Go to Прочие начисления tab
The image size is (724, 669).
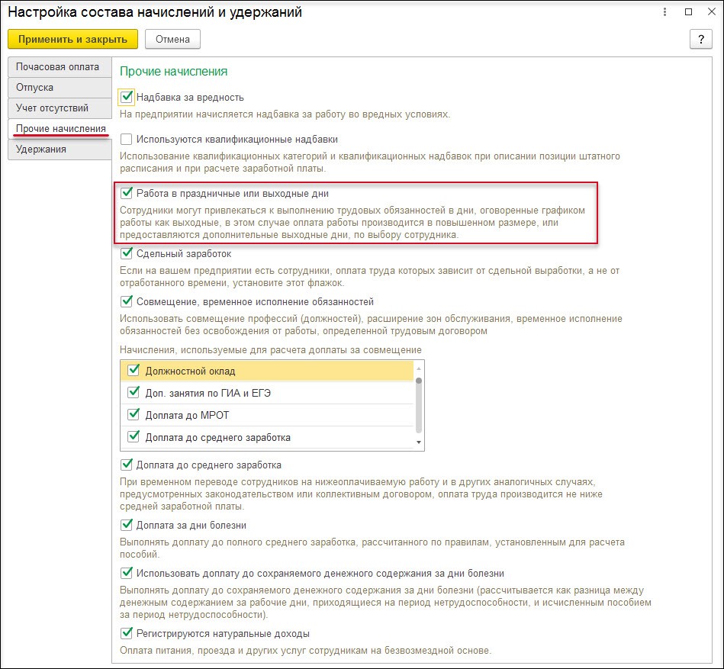(60, 129)
